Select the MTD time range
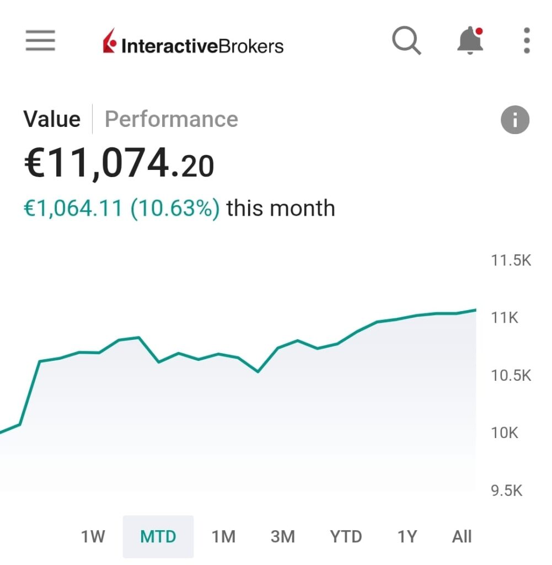The image size is (552, 565). [x=158, y=536]
